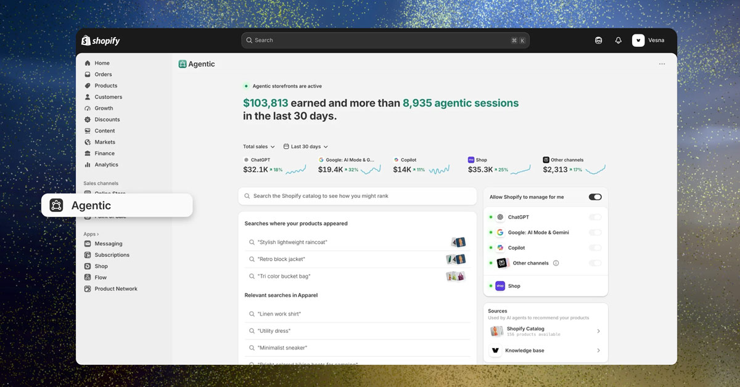Click the Analytics bar chart icon
Image resolution: width=740 pixels, height=387 pixels.
(88, 165)
